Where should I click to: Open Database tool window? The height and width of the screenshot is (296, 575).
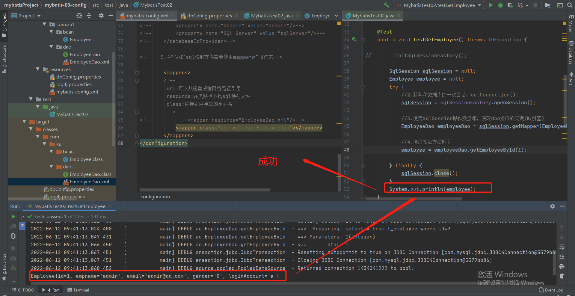[571, 53]
